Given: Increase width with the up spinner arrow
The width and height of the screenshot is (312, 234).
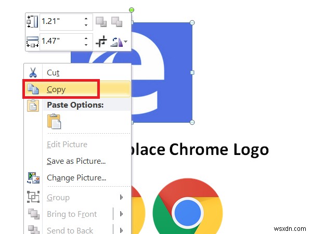Looking at the screenshot, I should pyautogui.click(x=86, y=38).
